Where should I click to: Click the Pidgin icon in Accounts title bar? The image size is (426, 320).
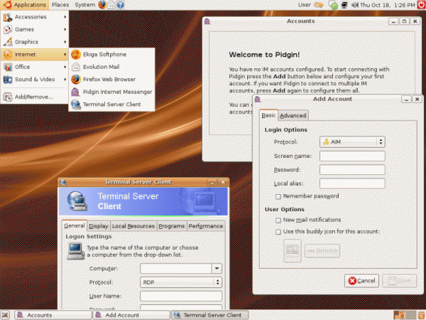click(207, 21)
